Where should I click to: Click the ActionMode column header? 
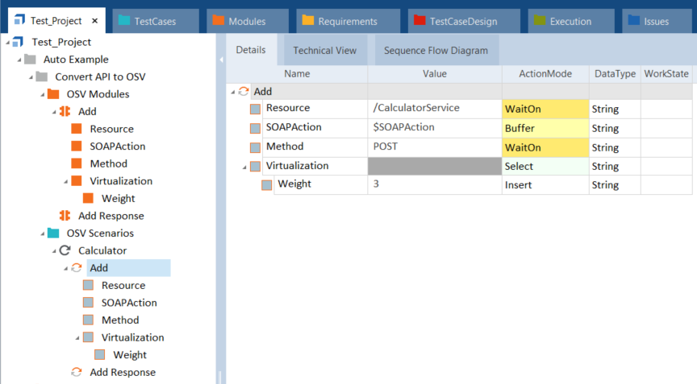545,74
